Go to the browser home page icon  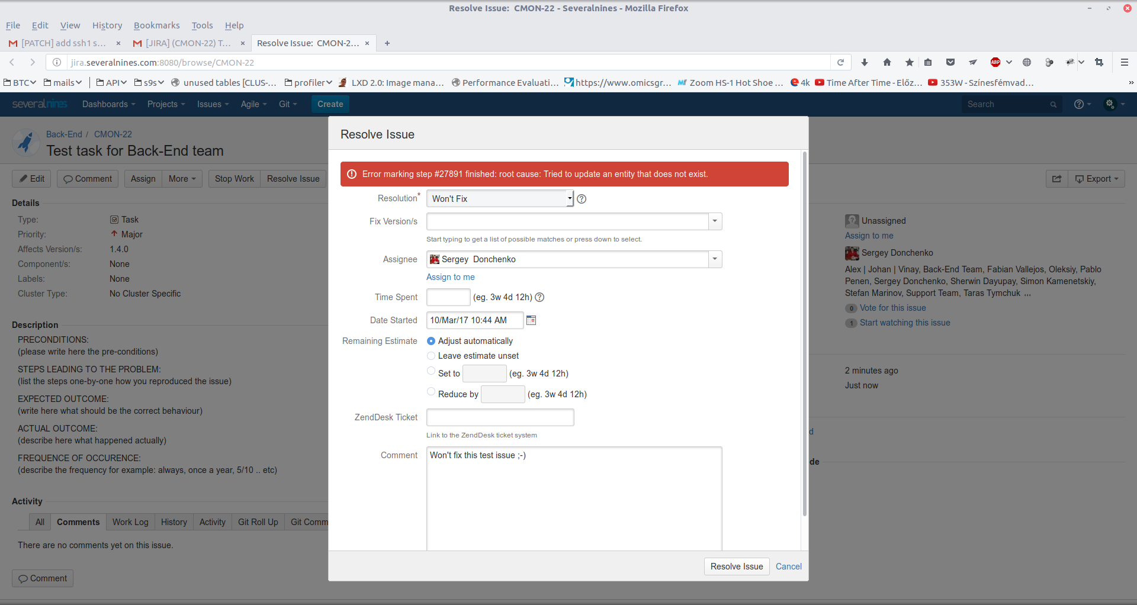[887, 62]
